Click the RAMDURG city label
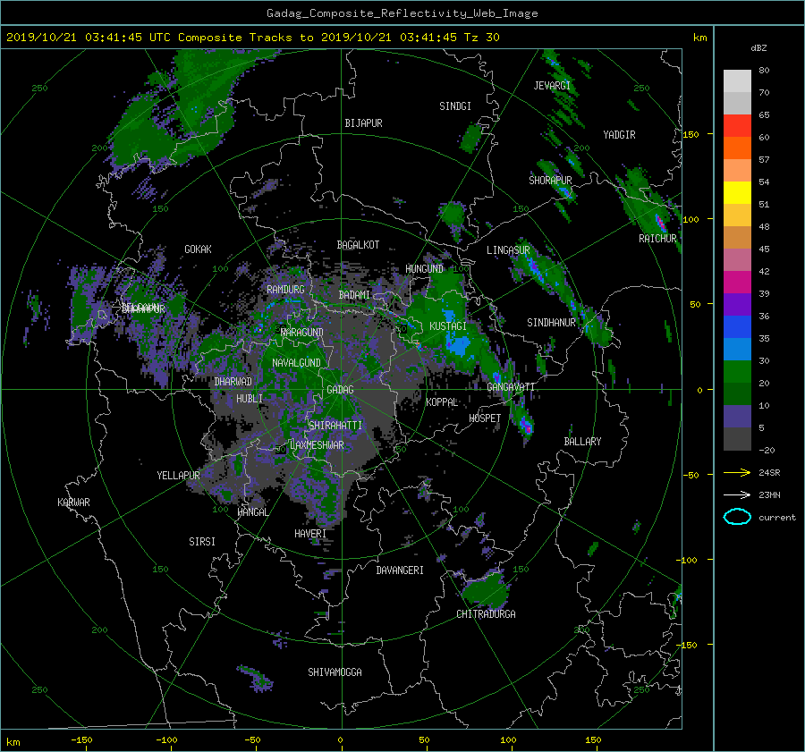Screen dimensions: 805x752 point(285,290)
